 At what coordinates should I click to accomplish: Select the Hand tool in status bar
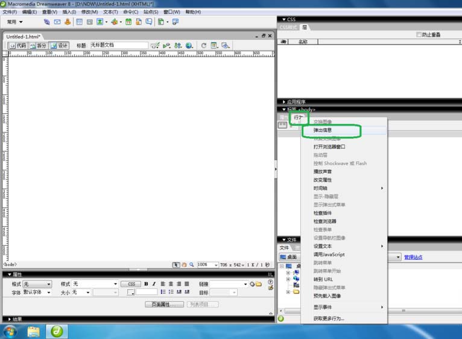tap(184, 264)
